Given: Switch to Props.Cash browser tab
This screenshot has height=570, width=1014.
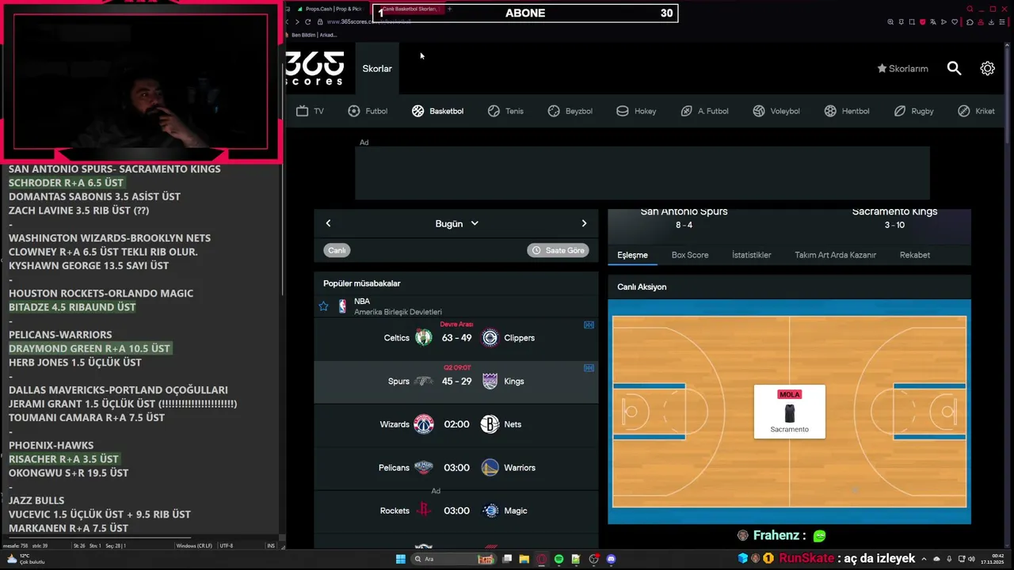Looking at the screenshot, I should [x=331, y=9].
